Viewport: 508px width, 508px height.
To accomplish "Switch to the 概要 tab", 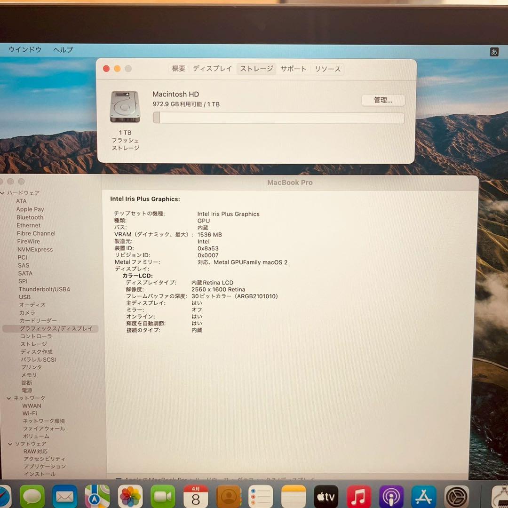I will (x=179, y=68).
